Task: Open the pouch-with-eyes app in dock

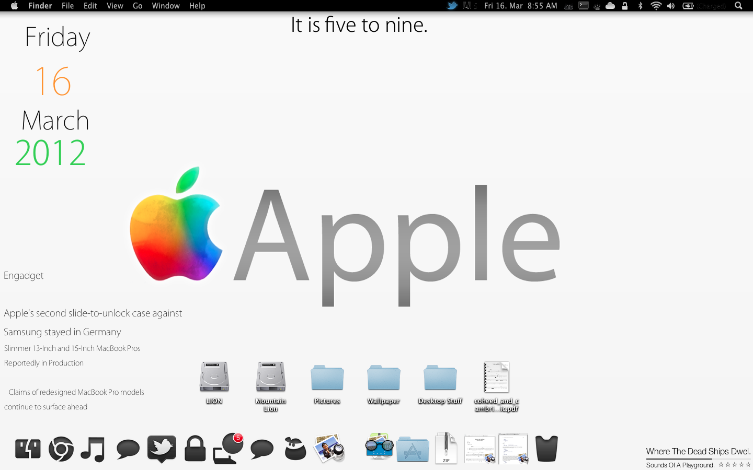Action: (295, 449)
